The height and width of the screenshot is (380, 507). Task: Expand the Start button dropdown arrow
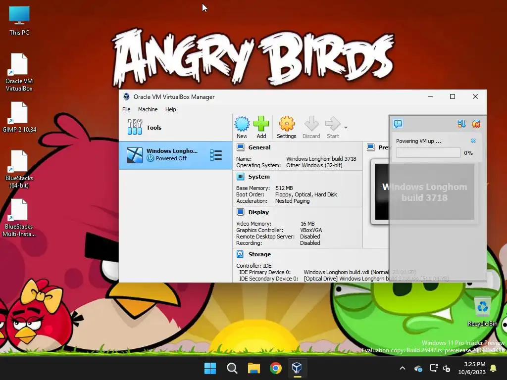(346, 128)
